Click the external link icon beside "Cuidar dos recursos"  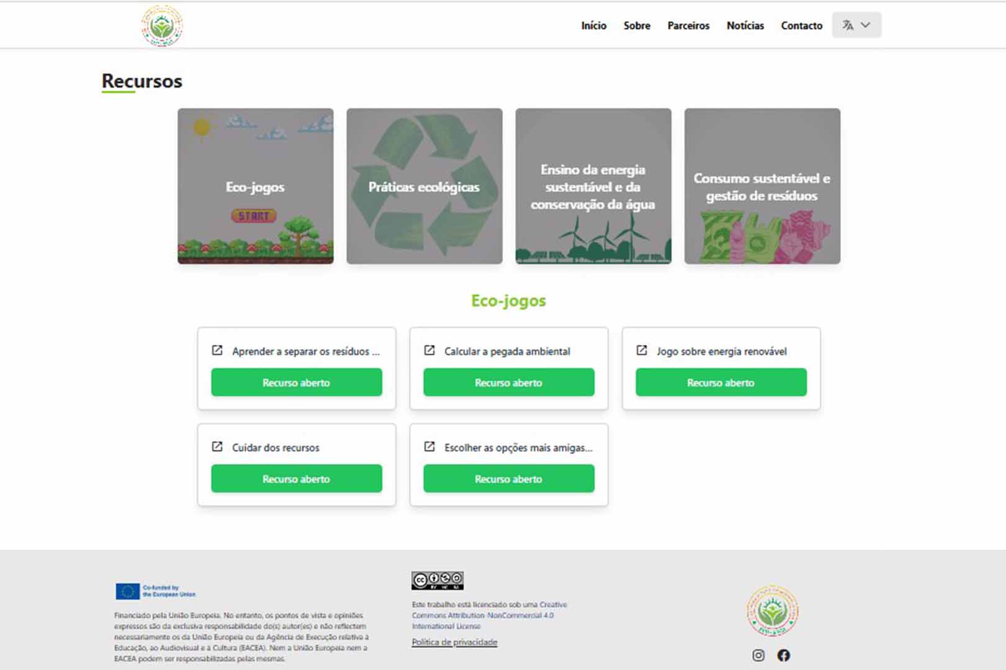(x=217, y=447)
